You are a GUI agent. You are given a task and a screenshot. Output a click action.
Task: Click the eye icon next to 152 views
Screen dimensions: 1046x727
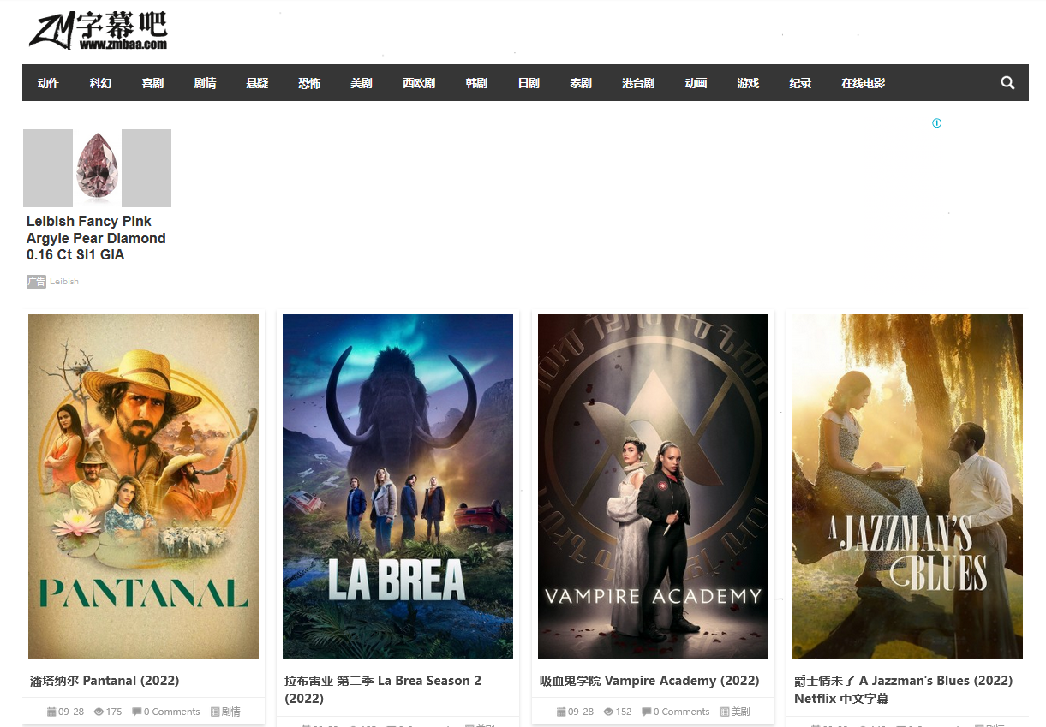point(608,712)
